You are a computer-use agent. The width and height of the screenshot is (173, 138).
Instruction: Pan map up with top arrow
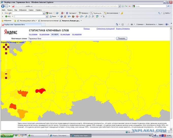pyautogui.click(x=6, y=45)
